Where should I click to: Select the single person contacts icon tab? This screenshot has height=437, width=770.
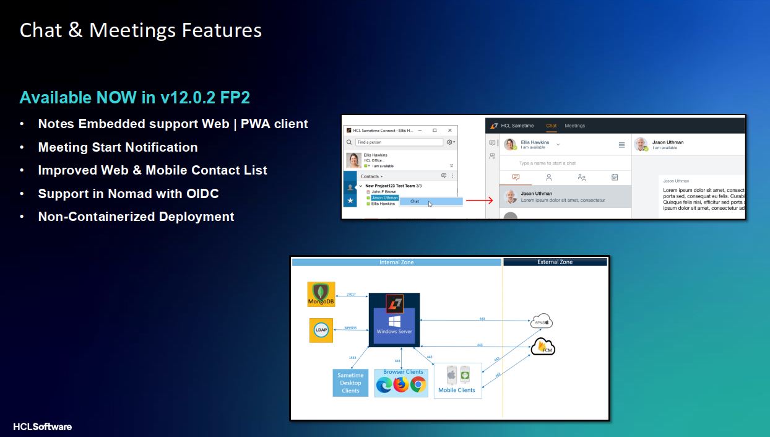click(549, 177)
